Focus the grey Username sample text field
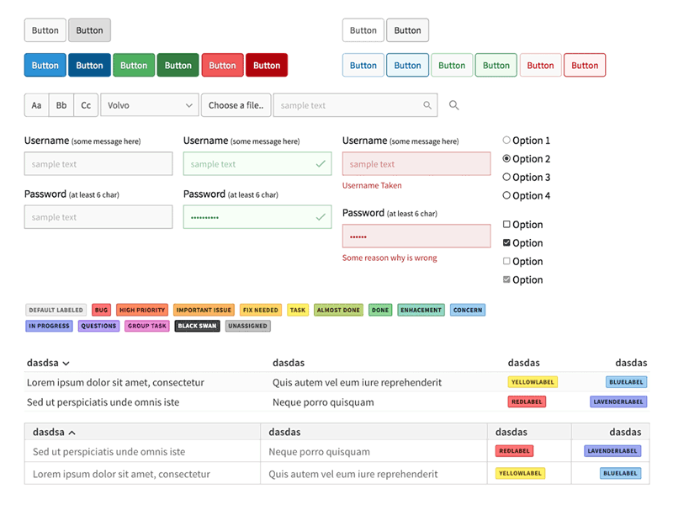Image resolution: width=673 pixels, height=505 pixels. coord(98,164)
